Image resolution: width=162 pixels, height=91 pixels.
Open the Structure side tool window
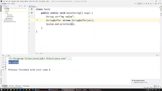tap(1, 73)
